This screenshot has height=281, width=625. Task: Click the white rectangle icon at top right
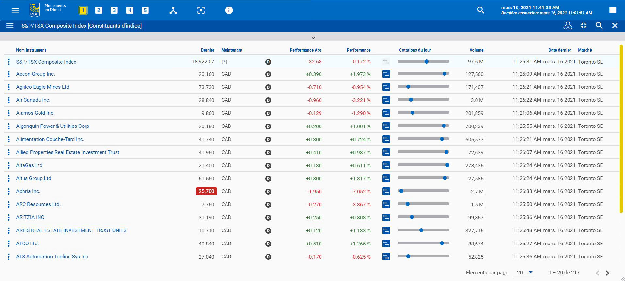point(613,10)
